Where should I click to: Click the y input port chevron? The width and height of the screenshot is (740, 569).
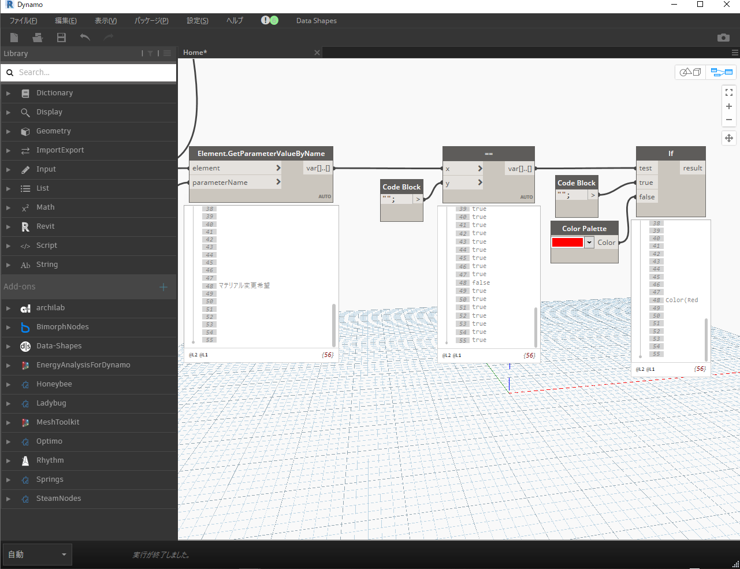(x=479, y=183)
